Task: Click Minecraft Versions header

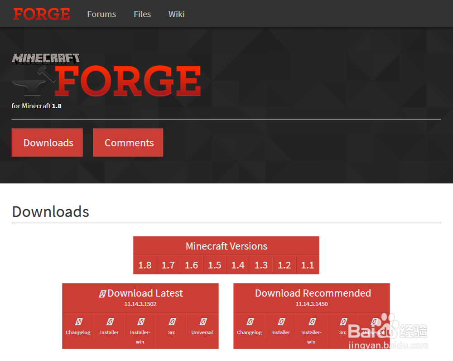Action: 226,246
